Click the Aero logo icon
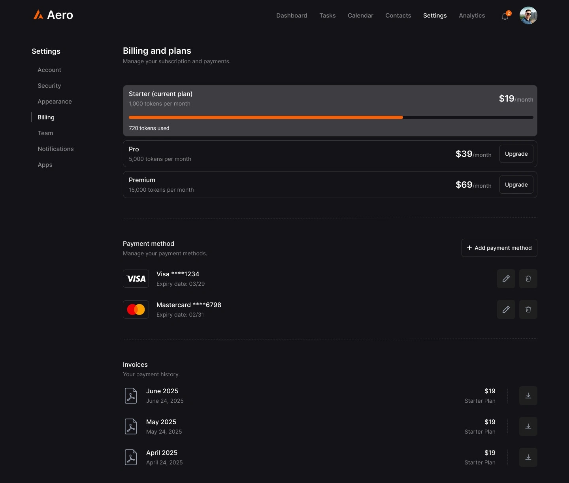Screen dimensions: 569x483 [x=38, y=15]
